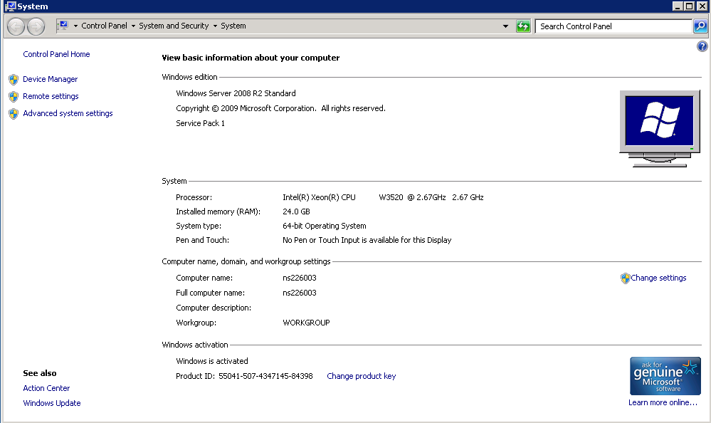This screenshot has width=711, height=423.
Task: Open Advanced system settings link
Action: 68,113
